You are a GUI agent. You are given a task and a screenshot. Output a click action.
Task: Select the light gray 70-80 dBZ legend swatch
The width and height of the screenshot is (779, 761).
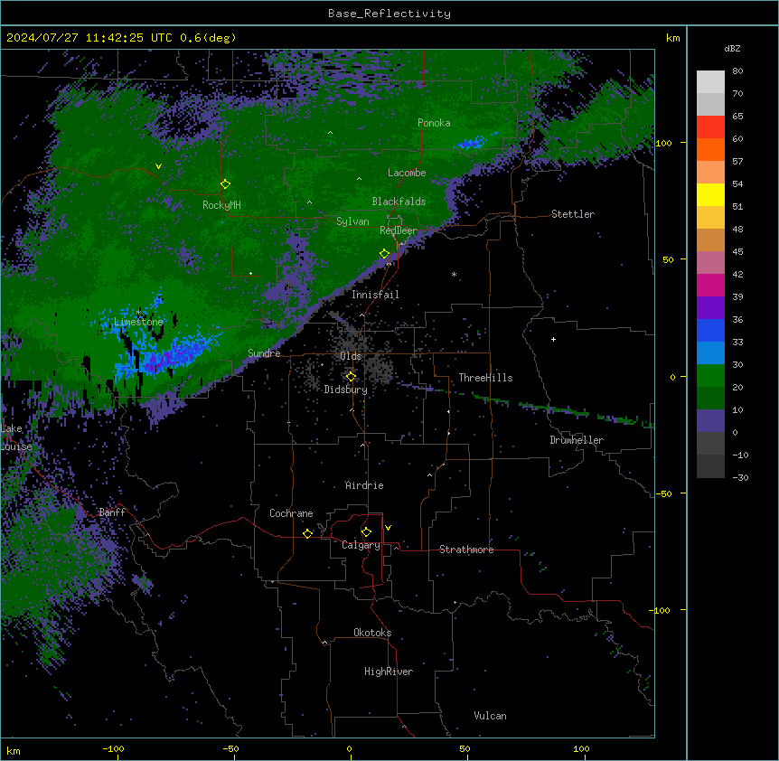(x=710, y=82)
